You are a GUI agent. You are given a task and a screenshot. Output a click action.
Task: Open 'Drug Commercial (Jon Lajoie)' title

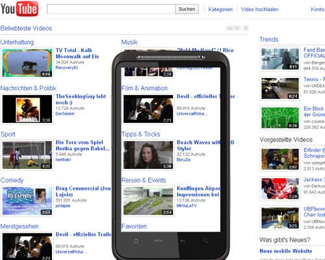[x=83, y=191]
